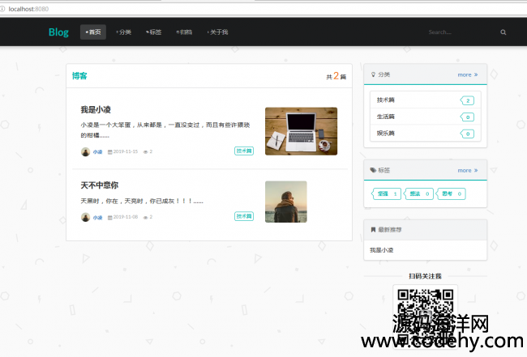Click the tag icon in 标签 panel header

pos(373,170)
